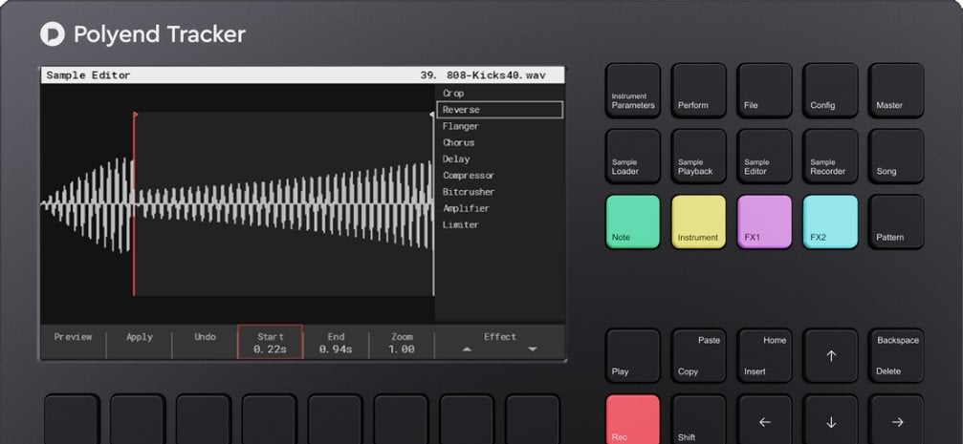Click the Polyend logo icon
963x444 pixels.
pos(53,33)
